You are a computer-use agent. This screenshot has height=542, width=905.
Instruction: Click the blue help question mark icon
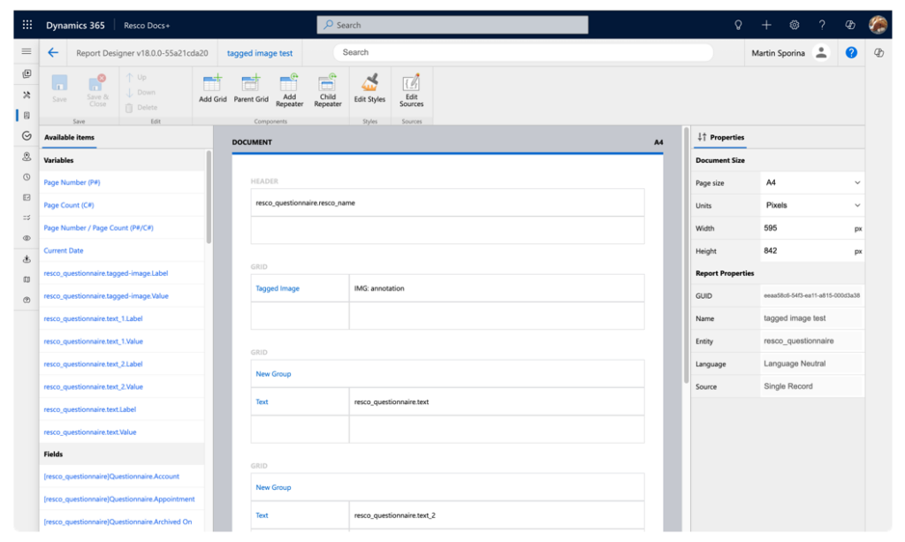click(851, 53)
